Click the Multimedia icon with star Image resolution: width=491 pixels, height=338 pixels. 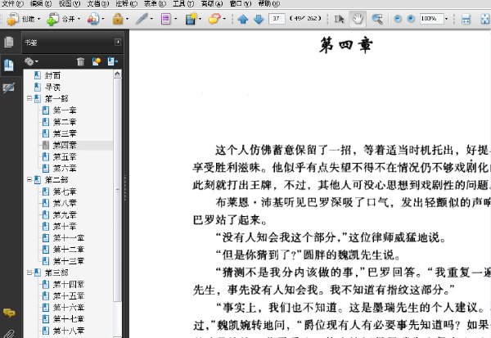[191, 19]
